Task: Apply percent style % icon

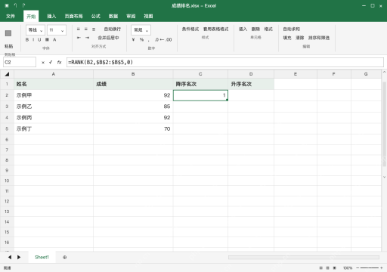Action: (141, 39)
